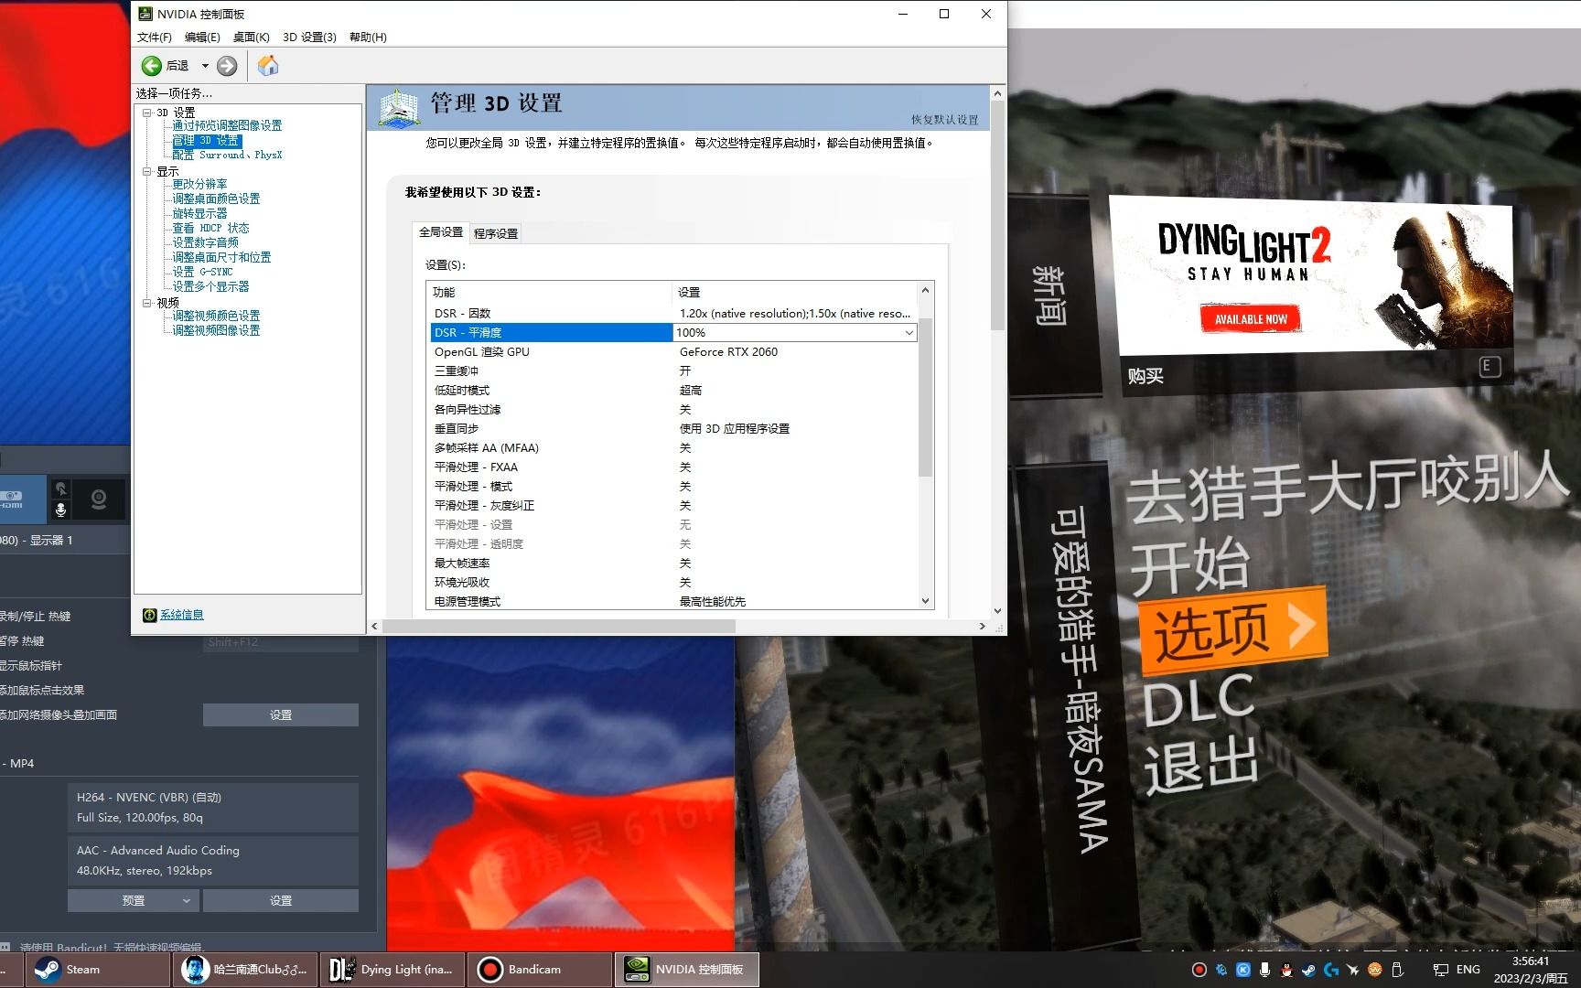Open the 哈兰南通Club taskbar window
The height and width of the screenshot is (988, 1581).
click(244, 970)
